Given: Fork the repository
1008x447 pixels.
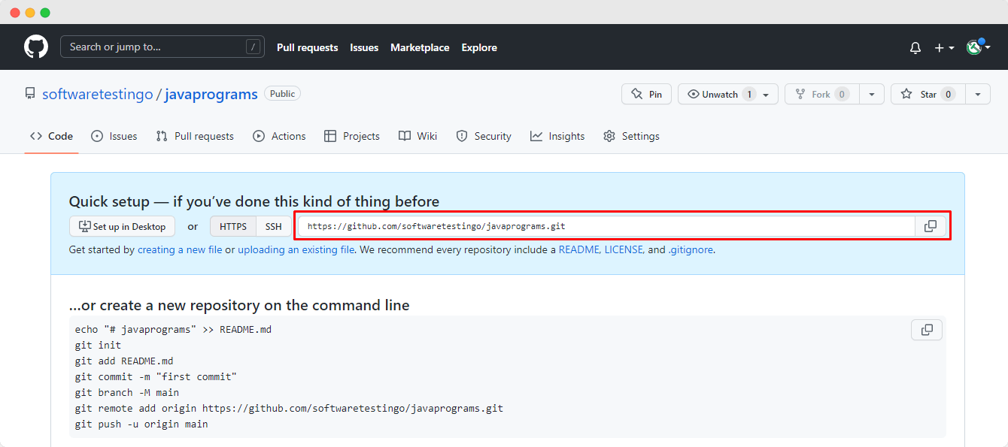Looking at the screenshot, I should point(821,94).
